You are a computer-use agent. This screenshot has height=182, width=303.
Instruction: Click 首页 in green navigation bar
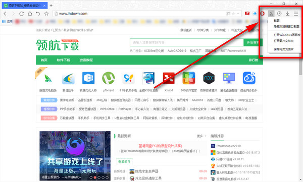[x=44, y=60]
